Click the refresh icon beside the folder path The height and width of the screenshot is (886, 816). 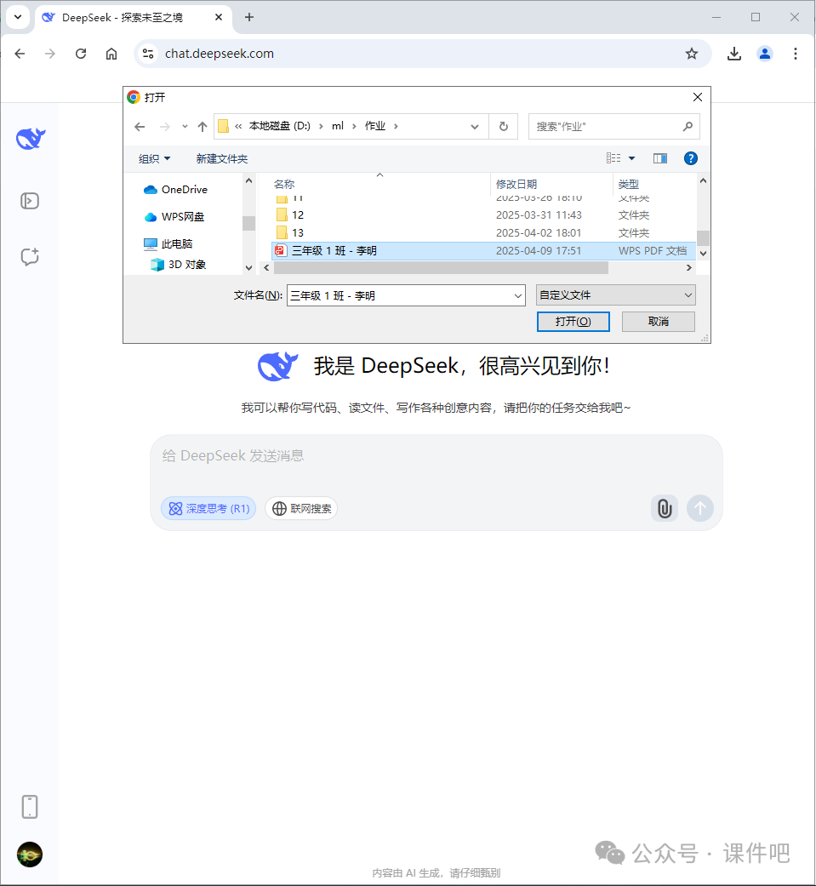tap(503, 125)
